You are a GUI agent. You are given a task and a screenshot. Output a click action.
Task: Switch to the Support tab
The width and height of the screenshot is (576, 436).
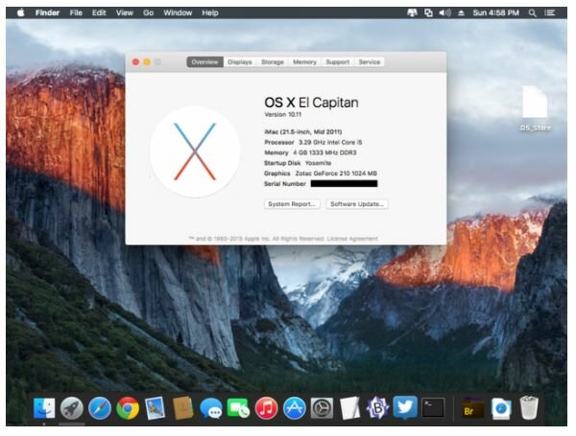click(x=338, y=62)
